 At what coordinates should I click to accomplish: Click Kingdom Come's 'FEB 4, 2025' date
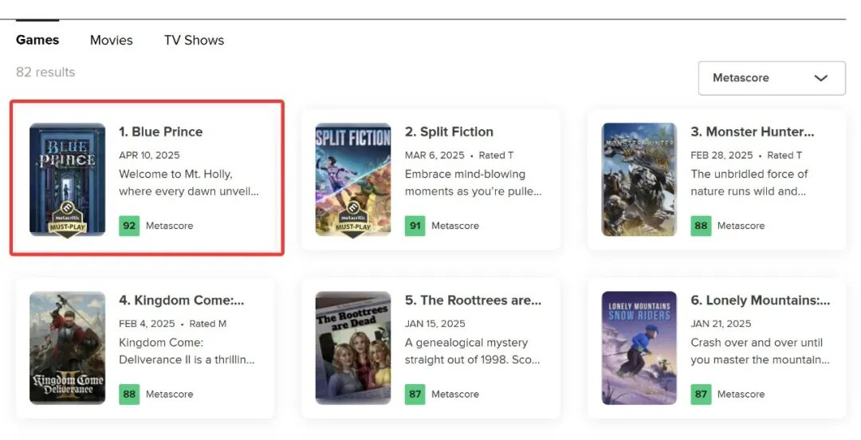147,324
